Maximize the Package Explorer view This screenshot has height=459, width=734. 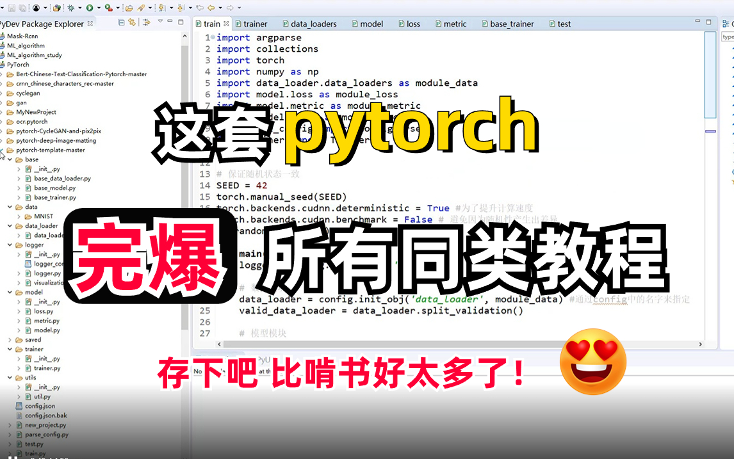tap(181, 22)
